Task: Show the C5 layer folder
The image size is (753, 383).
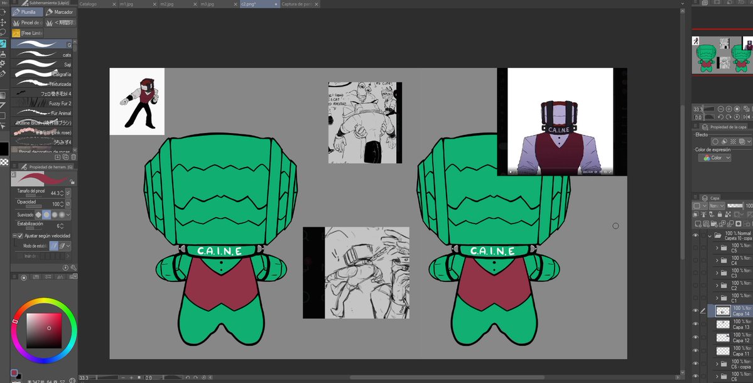Action: tap(695, 248)
